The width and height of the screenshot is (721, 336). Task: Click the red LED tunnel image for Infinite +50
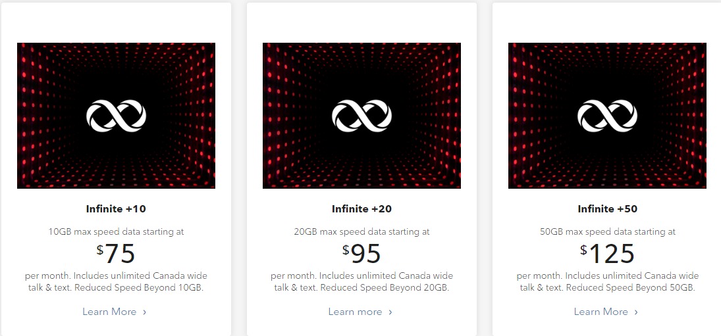[x=608, y=116]
